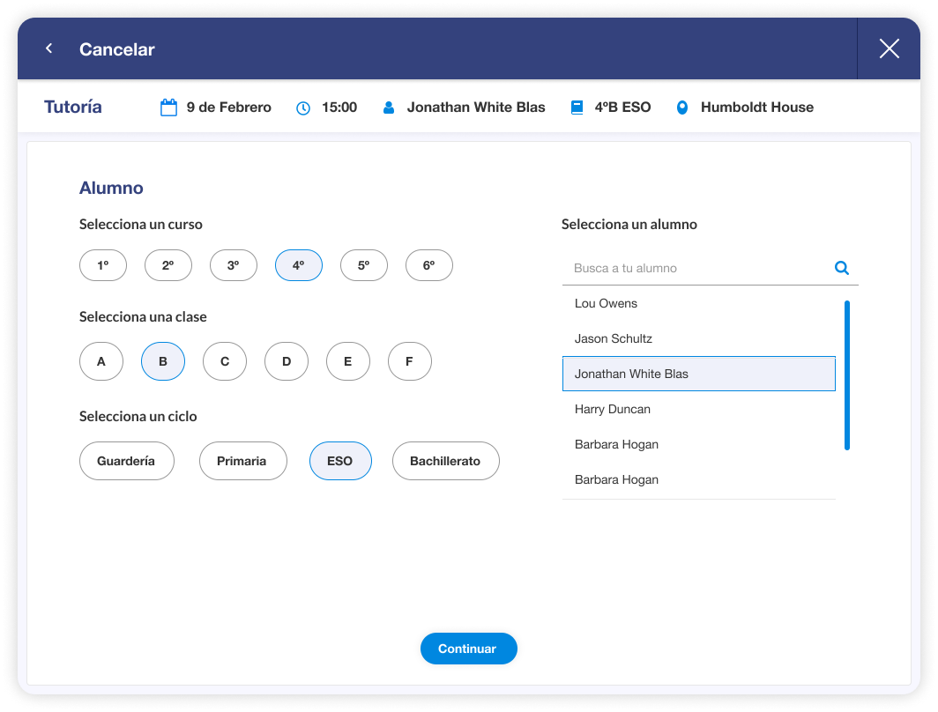The width and height of the screenshot is (938, 712).
Task: Close the dialog with the X icon
Action: 889,48
